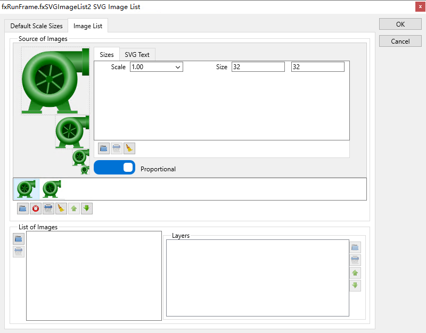Click the red lifebuoy icon below source images
Image resolution: width=426 pixels, height=333 pixels.
pyautogui.click(x=36, y=209)
